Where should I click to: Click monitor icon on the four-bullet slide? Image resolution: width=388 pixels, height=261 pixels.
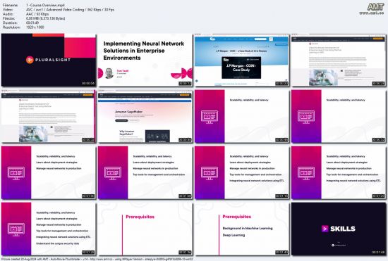click(113, 172)
